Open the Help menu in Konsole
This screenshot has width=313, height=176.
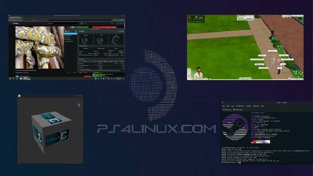(x=262, y=106)
